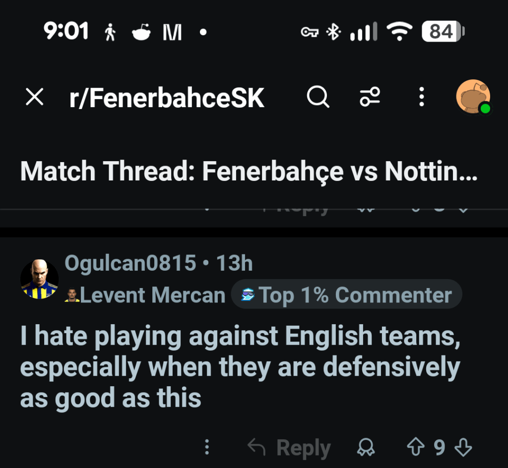Open the sort/filter controls icon
Screen dimensions: 508x468
click(370, 97)
